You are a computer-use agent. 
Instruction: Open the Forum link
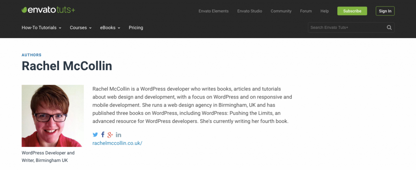306,11
